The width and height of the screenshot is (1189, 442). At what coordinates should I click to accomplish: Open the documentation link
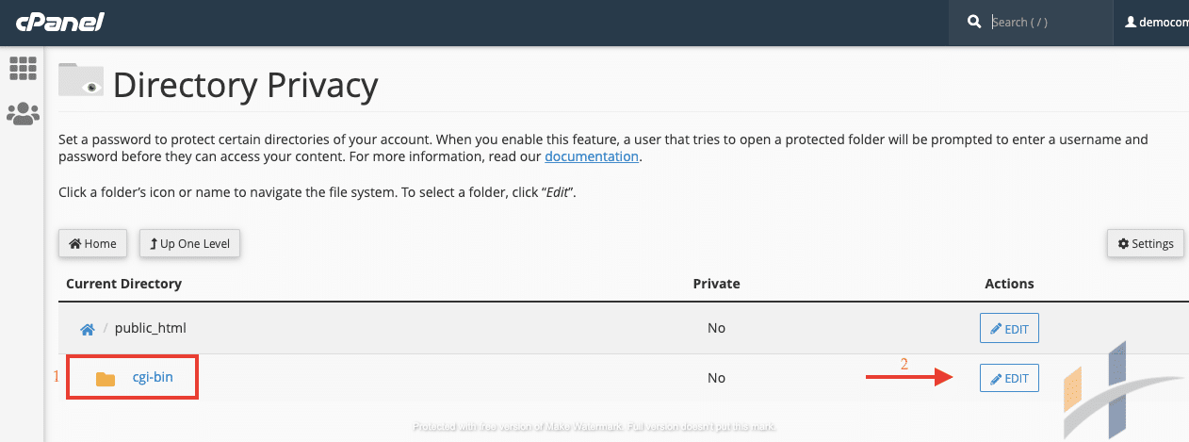[x=592, y=156]
